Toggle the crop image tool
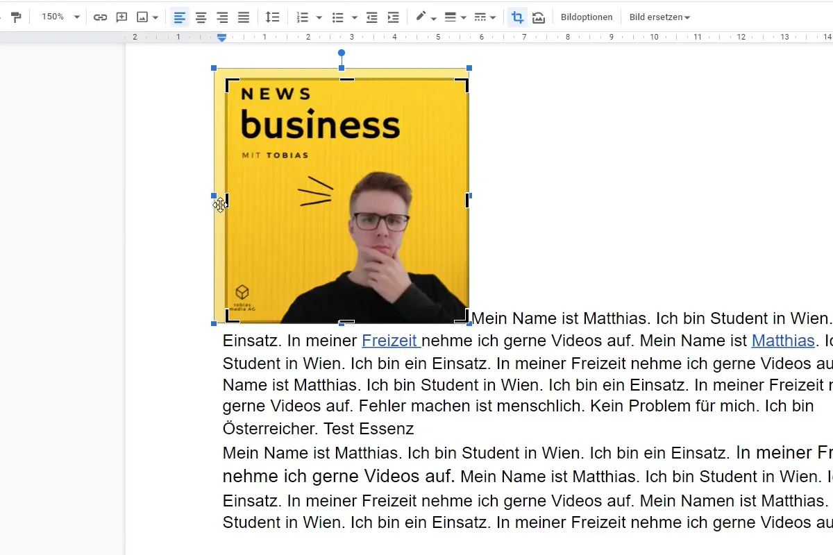The image size is (833, 555). (517, 17)
